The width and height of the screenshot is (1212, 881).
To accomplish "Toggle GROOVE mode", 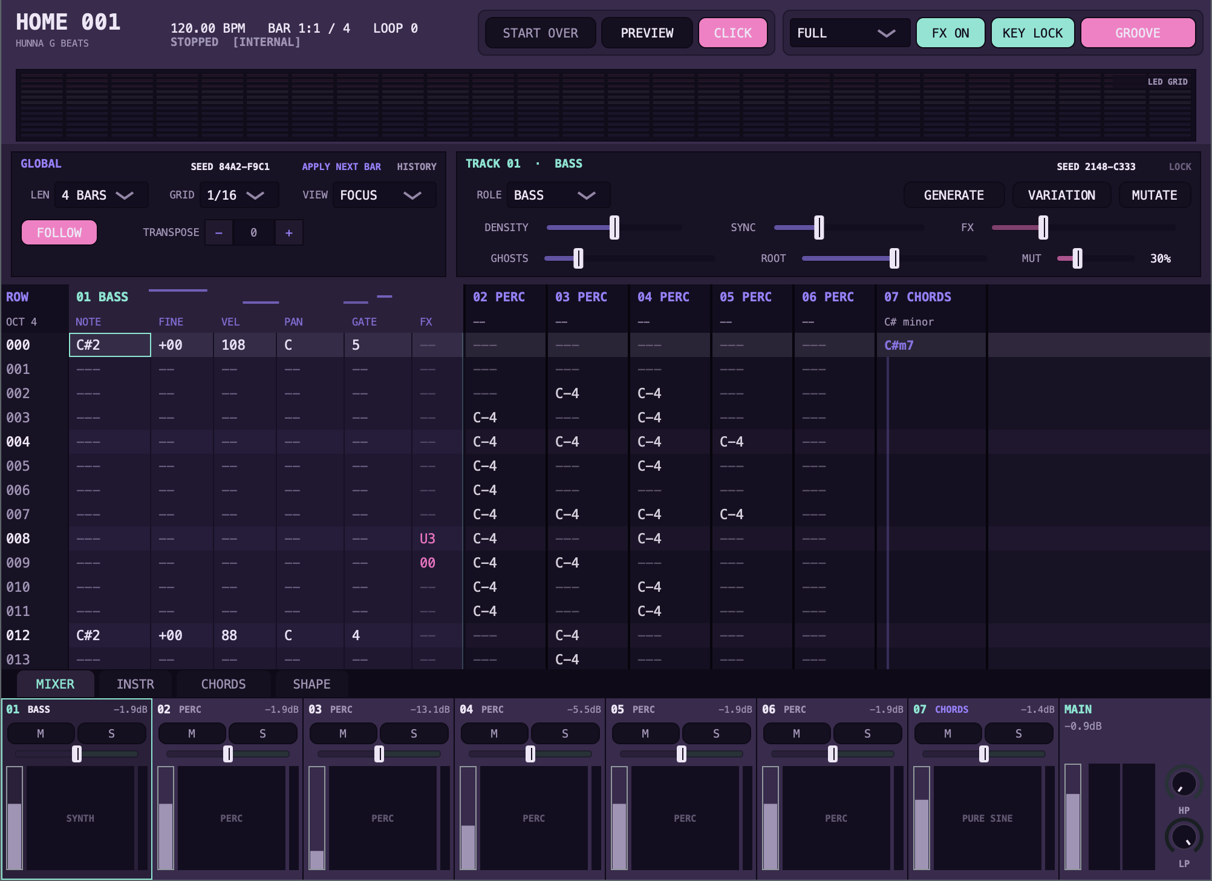I will 1138,33.
